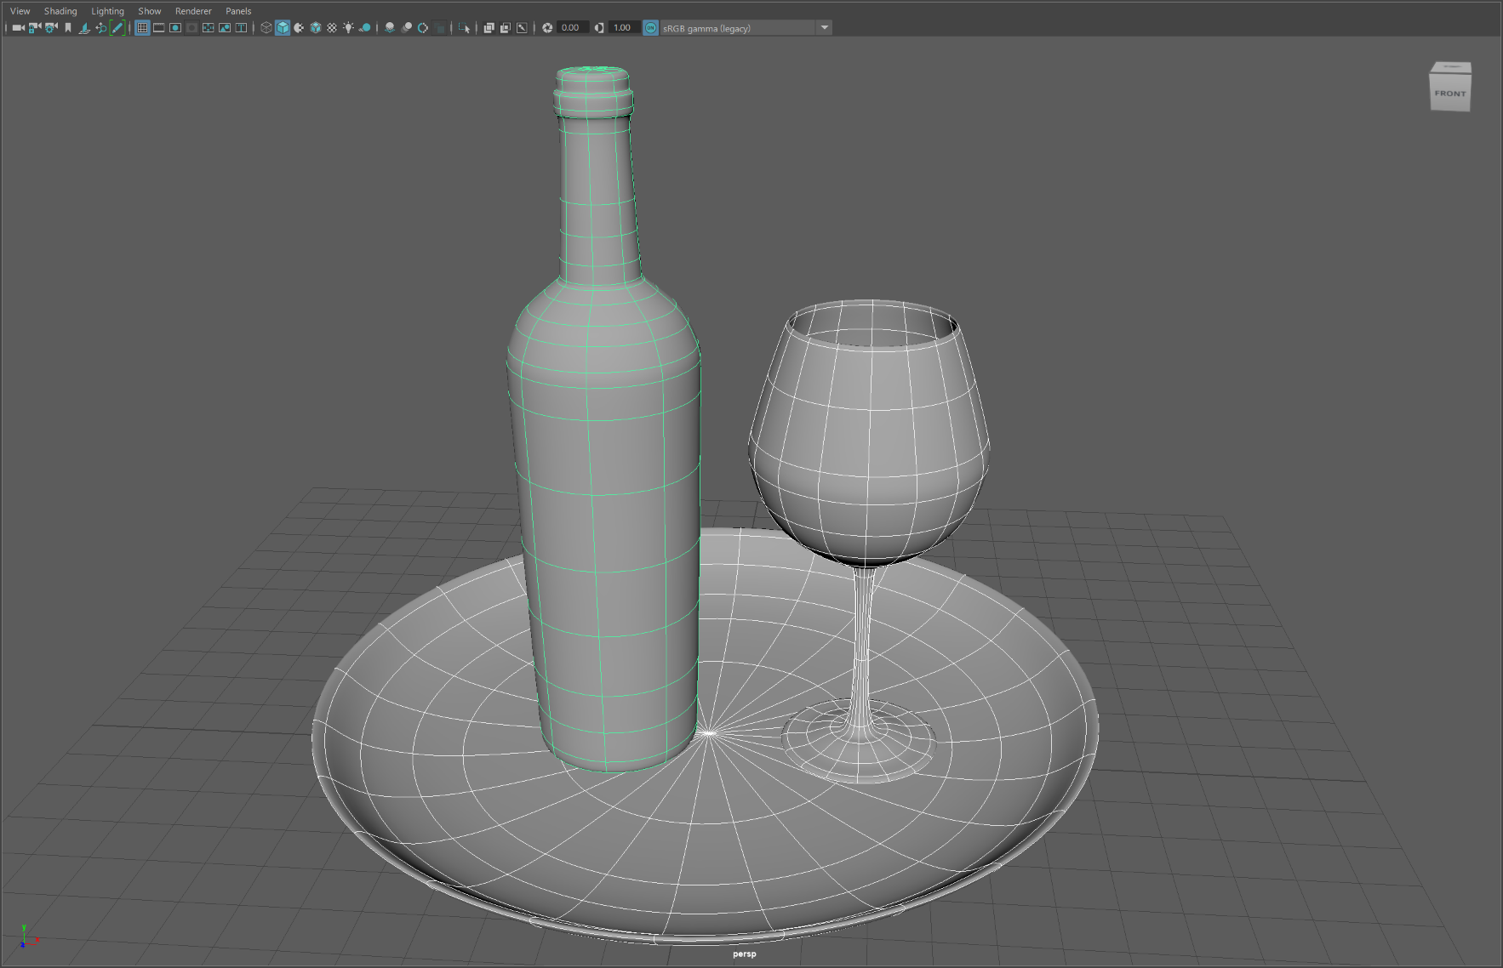Toggle the Field Chart icon
The height and width of the screenshot is (968, 1503).
tap(209, 28)
